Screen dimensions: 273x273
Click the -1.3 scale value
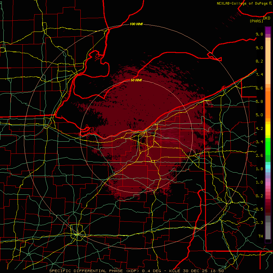pos(258,223)
